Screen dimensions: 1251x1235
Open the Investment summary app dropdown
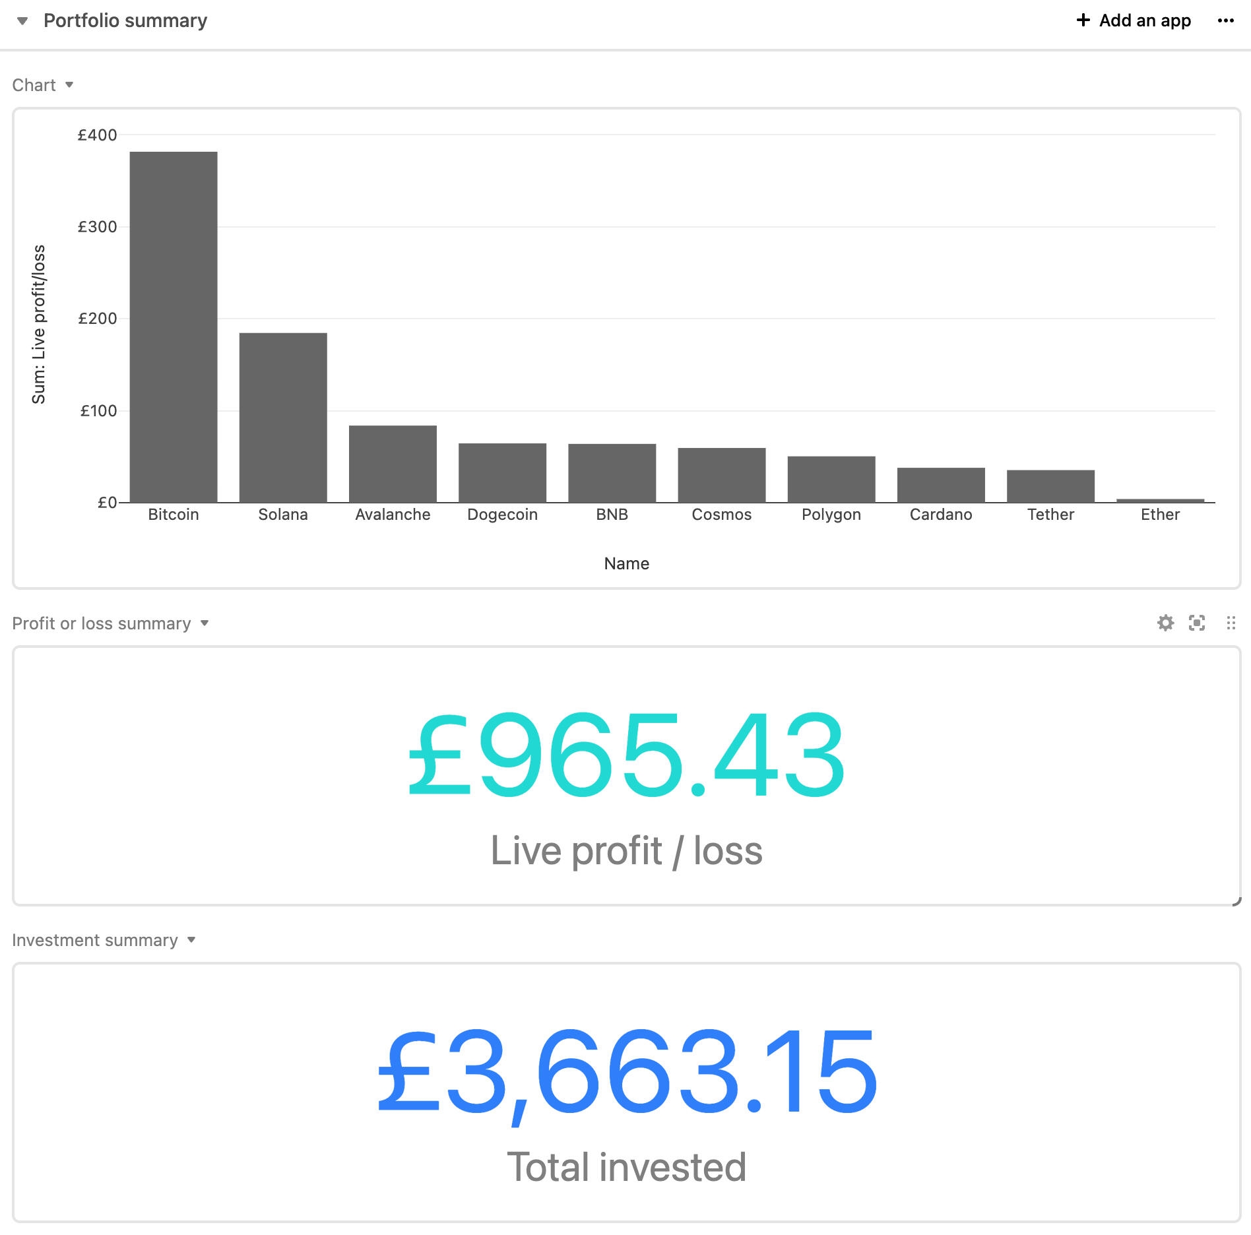pyautogui.click(x=191, y=939)
